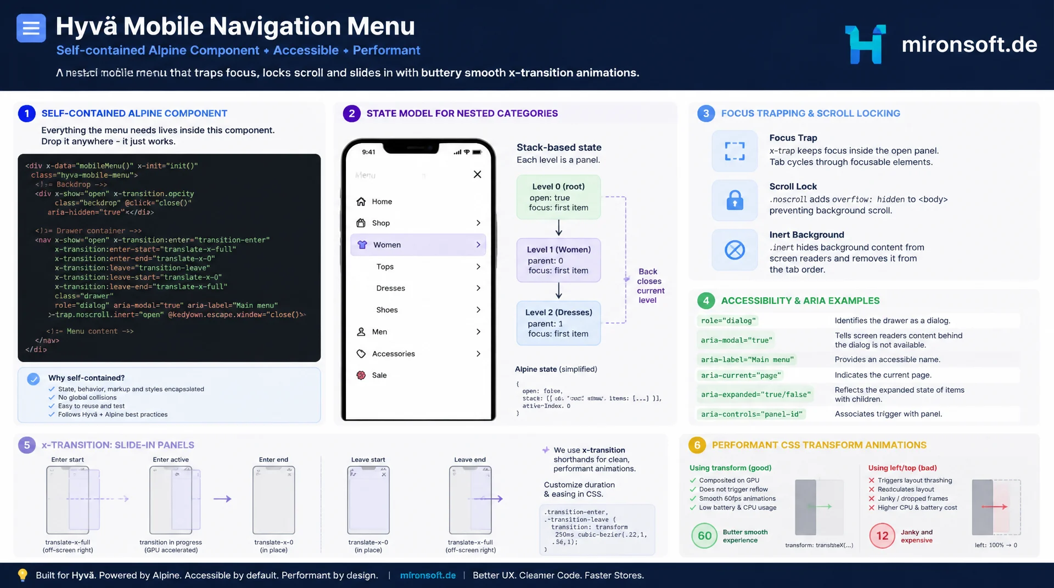The height and width of the screenshot is (588, 1054).
Task: Click the Leave start phone diagram
Action: point(368,500)
